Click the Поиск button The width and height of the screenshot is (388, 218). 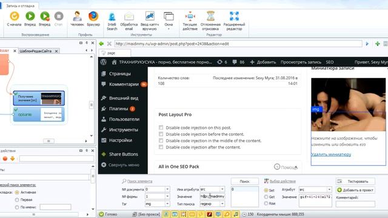[x=244, y=182]
